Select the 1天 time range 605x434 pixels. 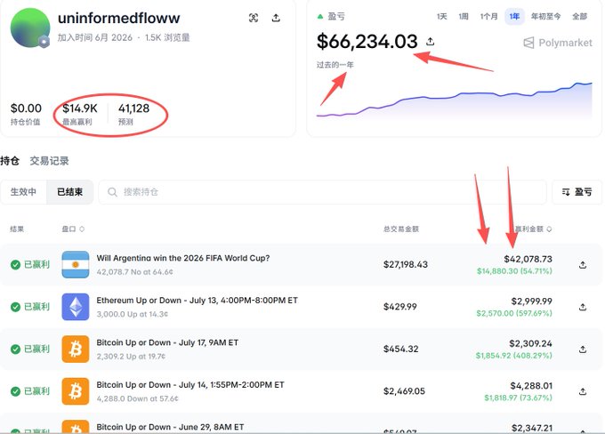click(x=442, y=17)
